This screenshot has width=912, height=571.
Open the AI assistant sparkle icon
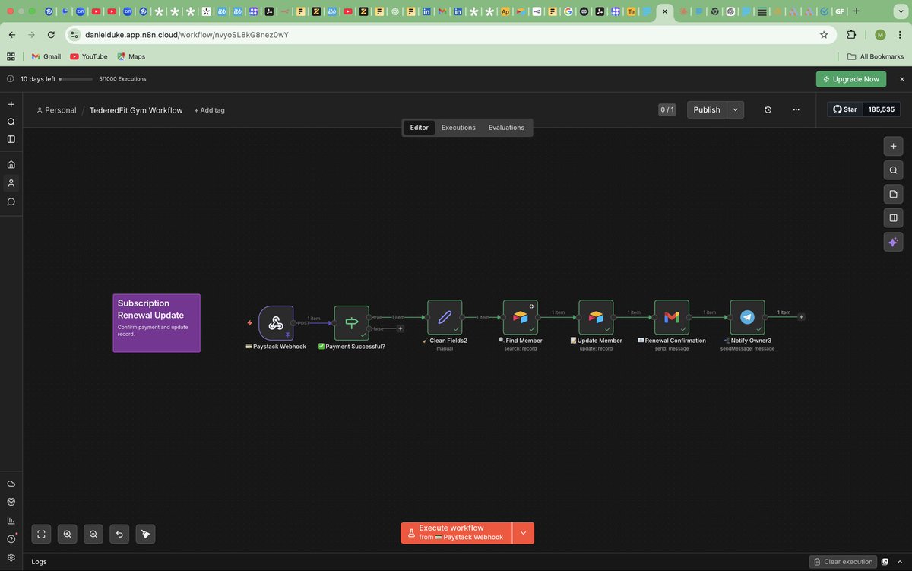click(893, 242)
